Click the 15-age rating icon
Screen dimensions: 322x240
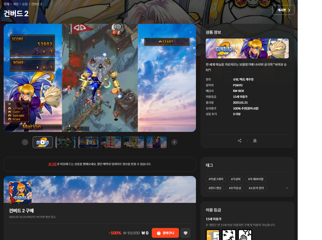click(213, 235)
